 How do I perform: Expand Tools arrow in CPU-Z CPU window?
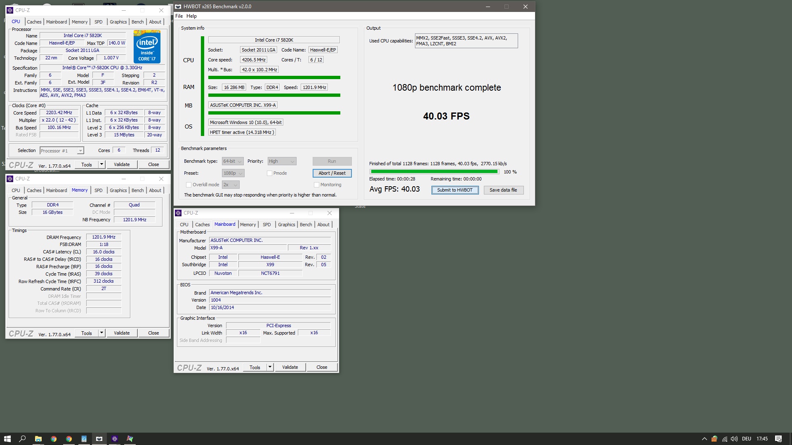click(101, 164)
